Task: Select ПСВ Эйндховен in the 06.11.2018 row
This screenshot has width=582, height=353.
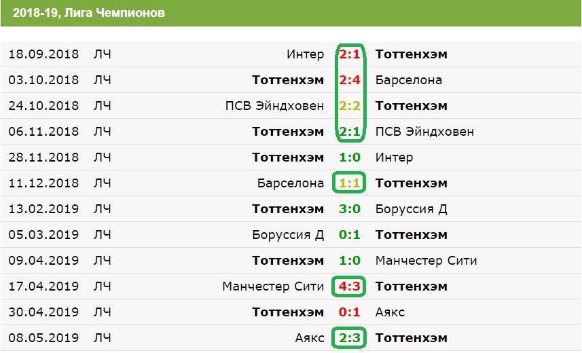Action: (424, 132)
